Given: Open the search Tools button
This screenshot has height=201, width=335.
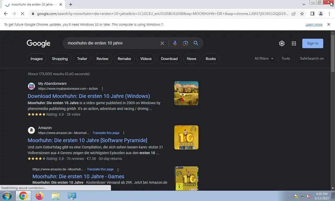Looking at the screenshot, I should pos(286,59).
